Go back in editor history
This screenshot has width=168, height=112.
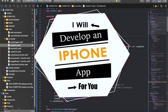tap(41, 6)
